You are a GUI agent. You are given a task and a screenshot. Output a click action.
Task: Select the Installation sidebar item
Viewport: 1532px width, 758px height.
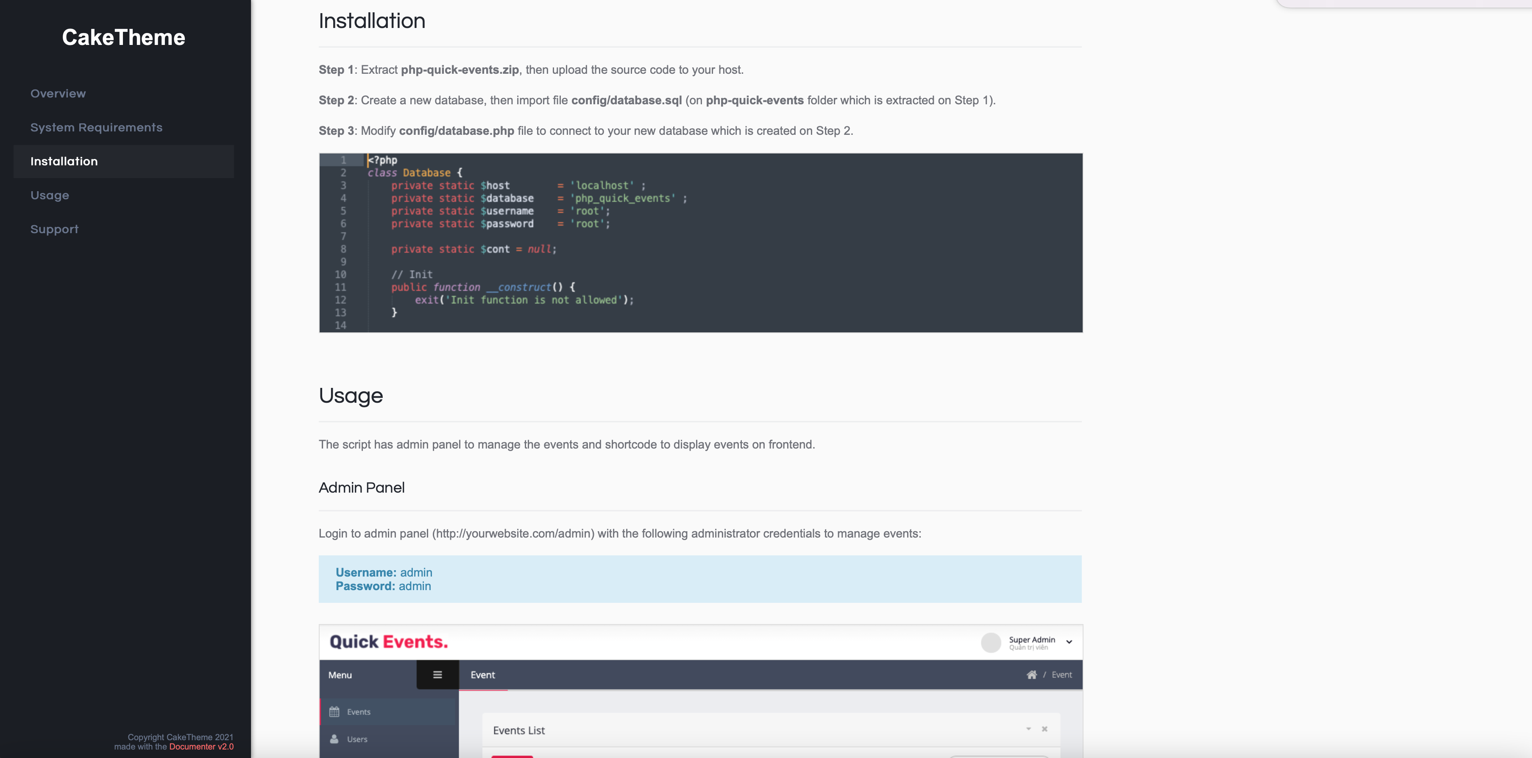64,161
